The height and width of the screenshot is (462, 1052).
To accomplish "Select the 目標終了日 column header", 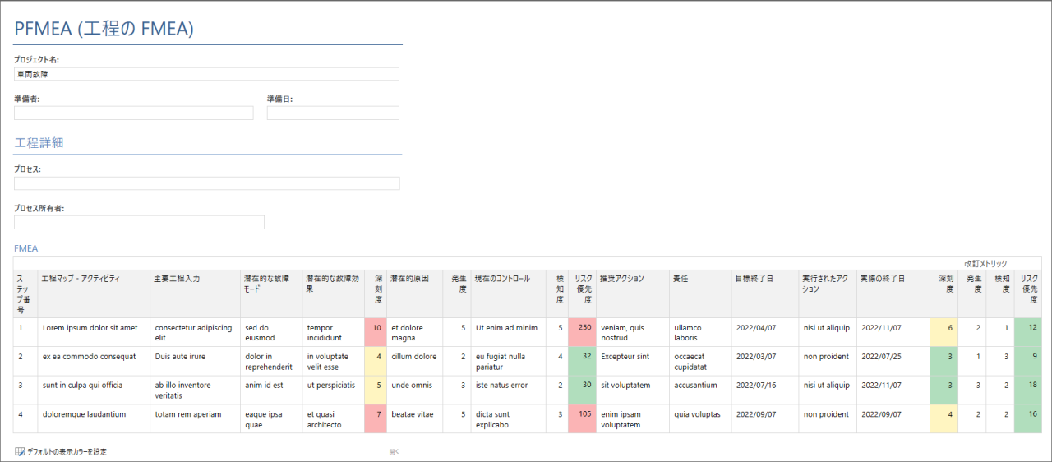I will tap(764, 279).
